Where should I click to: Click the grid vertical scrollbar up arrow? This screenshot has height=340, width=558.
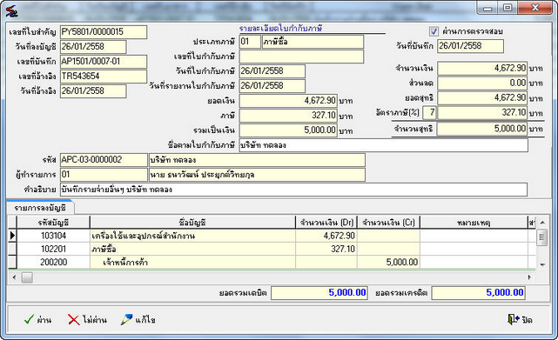[x=542, y=223]
